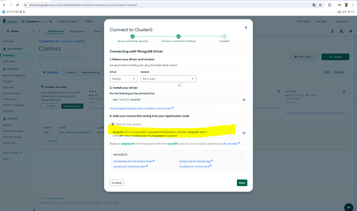The image size is (357, 211).
Task: Switch to the Data Services tab
Action: point(55,31)
